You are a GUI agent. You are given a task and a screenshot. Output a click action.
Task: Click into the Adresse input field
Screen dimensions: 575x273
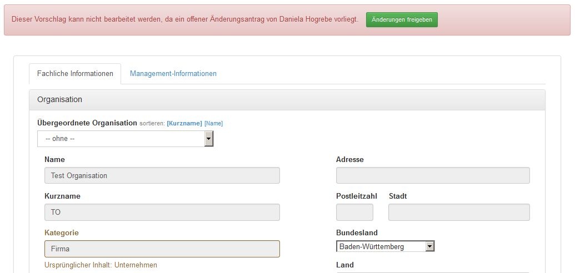[x=433, y=175]
